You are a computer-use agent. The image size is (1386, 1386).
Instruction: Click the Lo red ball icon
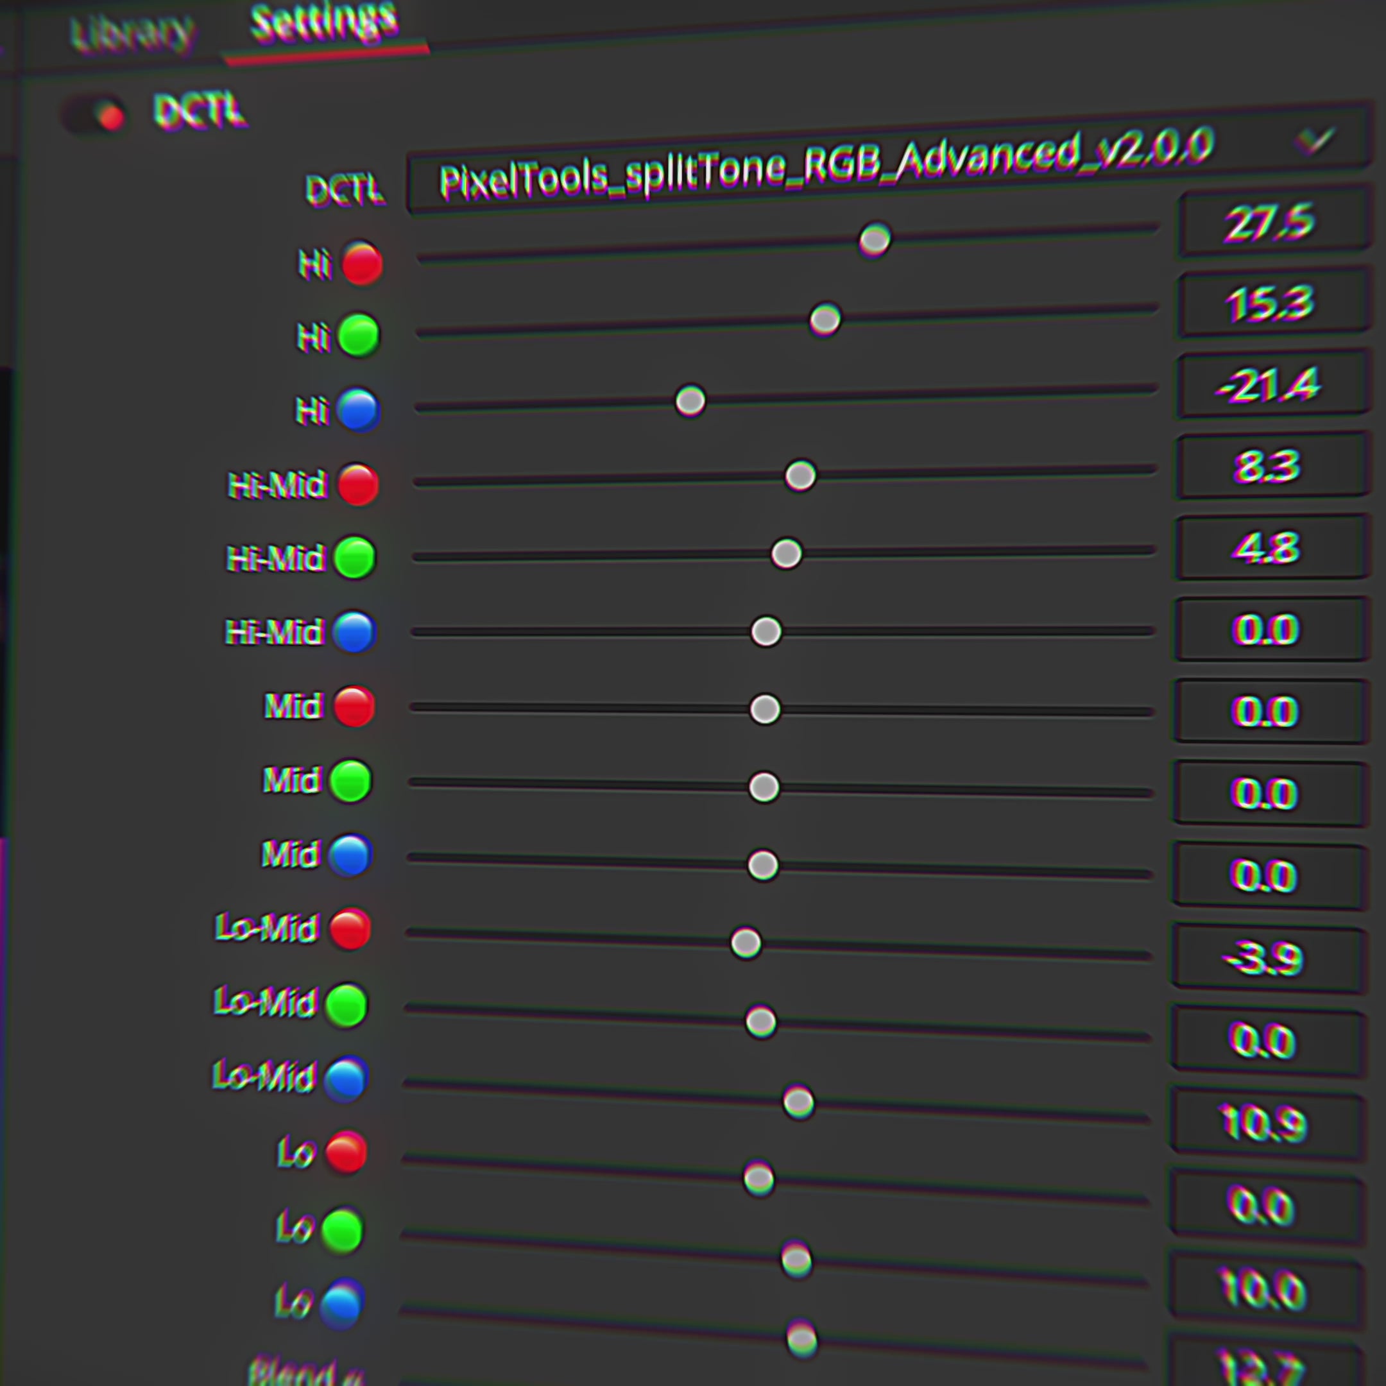click(x=346, y=1153)
